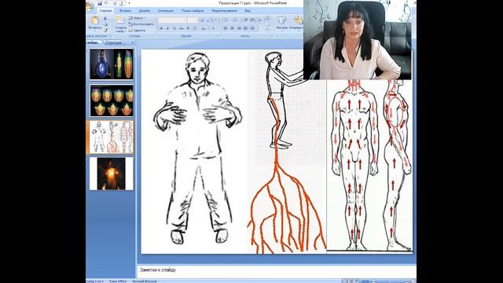
Task: Pick the Format Painter brush icon
Action: point(105,30)
